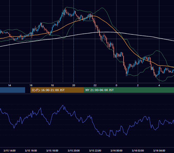Viewport: 174px width, 153px height.
Task: Click the 3/15 16:00 date label
Action: (31, 150)
